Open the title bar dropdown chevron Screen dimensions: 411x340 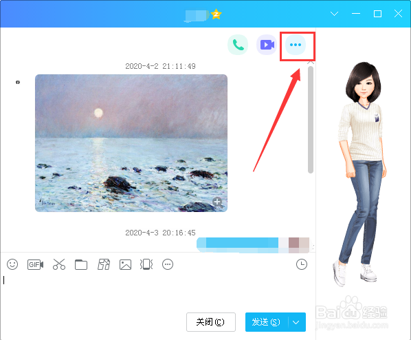click(x=334, y=14)
